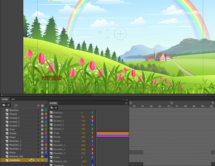
Task: Unlock the House layer padlock
Action: point(42,137)
